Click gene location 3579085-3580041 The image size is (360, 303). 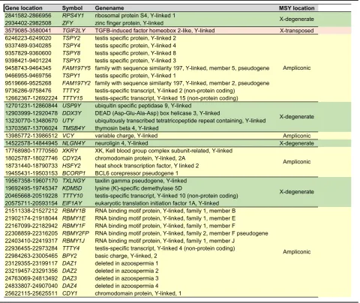click(x=28, y=31)
